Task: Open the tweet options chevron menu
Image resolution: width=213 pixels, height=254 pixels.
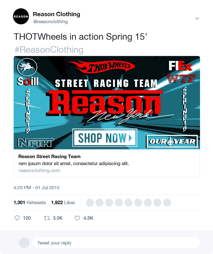Action: (197, 18)
